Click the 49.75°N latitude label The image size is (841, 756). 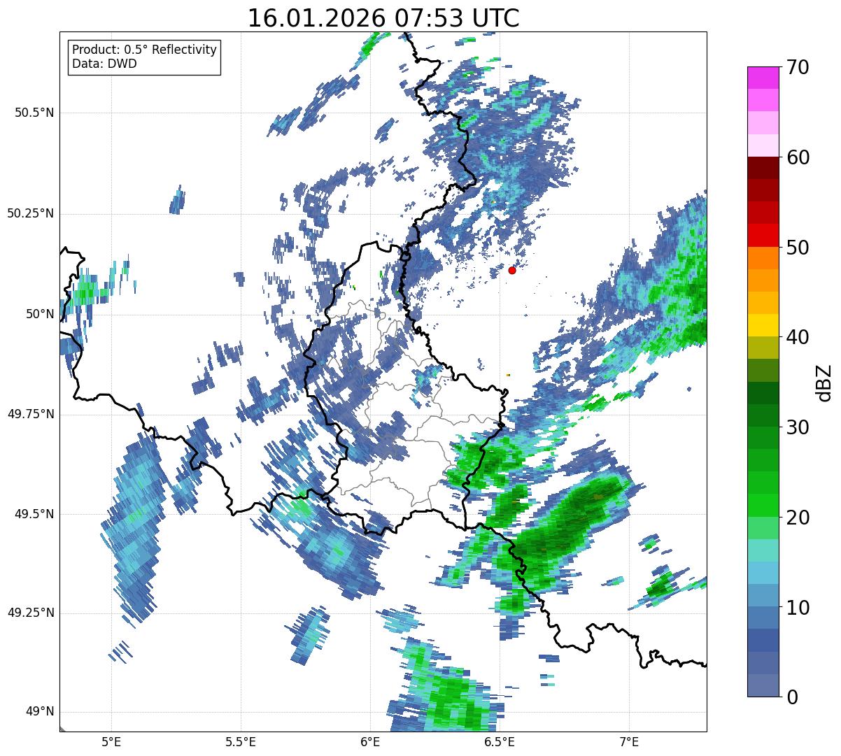(x=30, y=414)
